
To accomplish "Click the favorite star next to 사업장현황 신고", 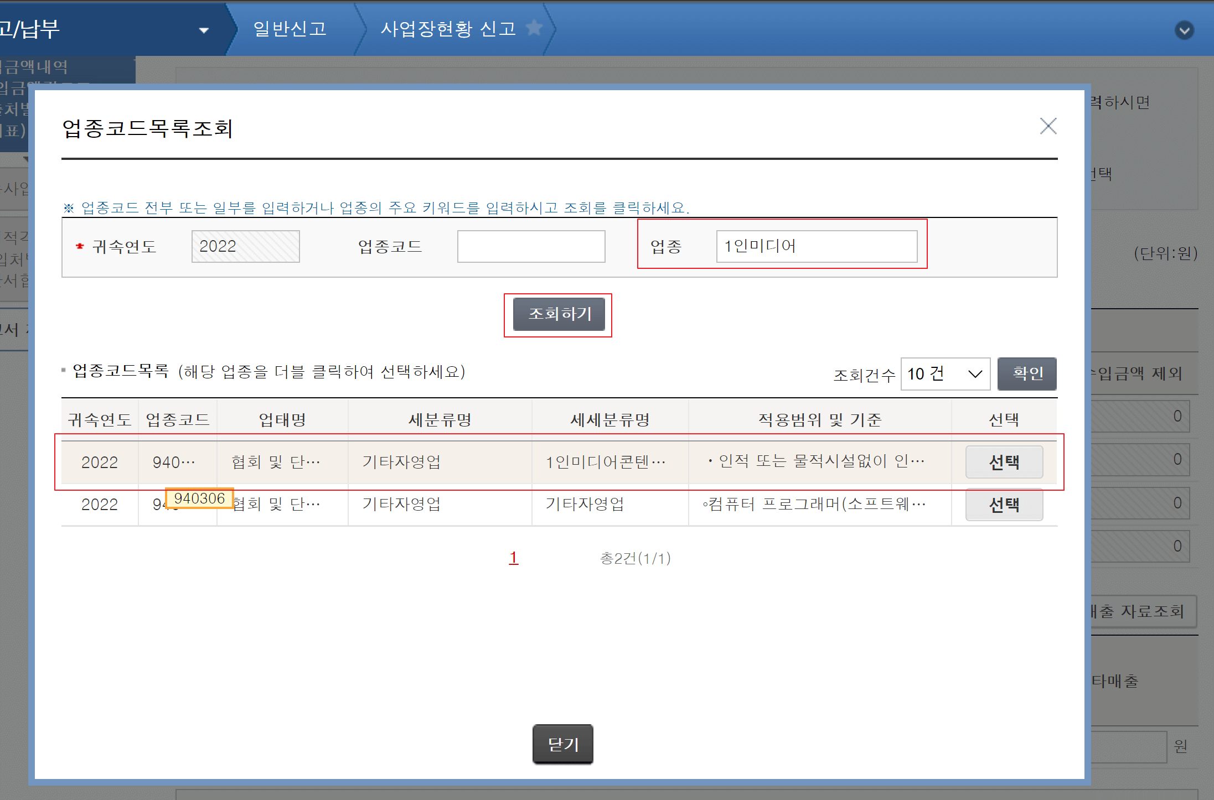I will point(534,28).
